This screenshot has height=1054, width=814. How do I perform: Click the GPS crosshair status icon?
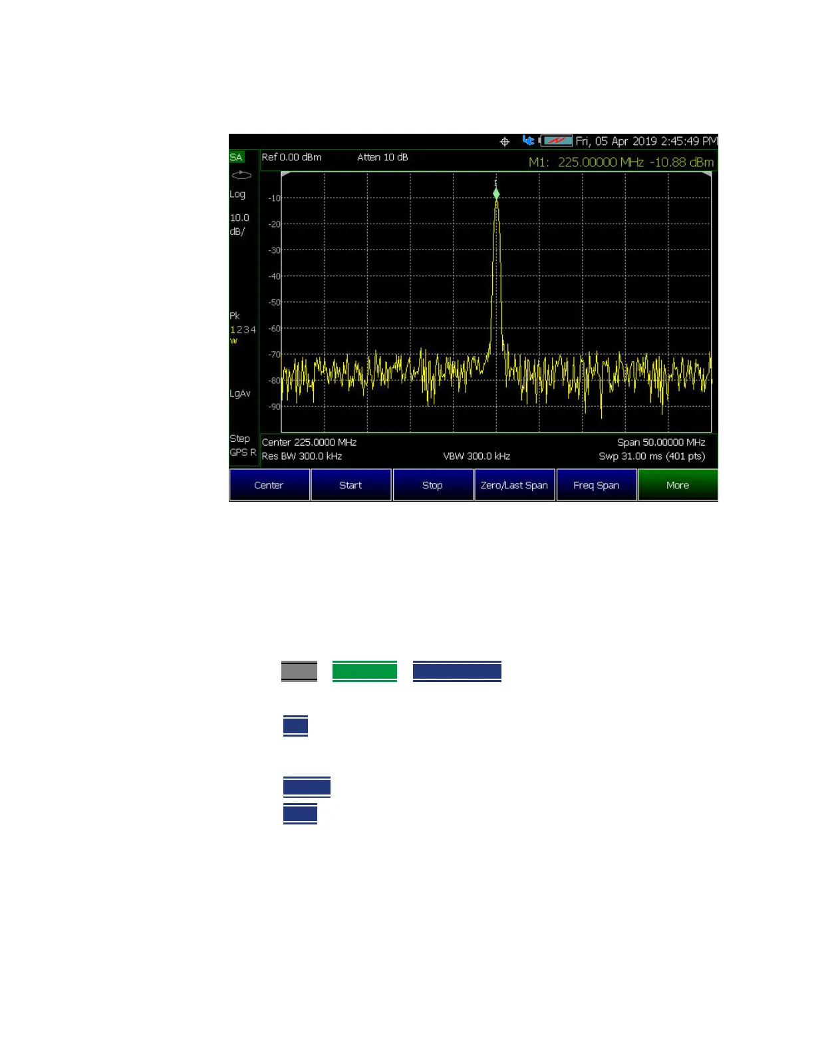pyautogui.click(x=505, y=141)
